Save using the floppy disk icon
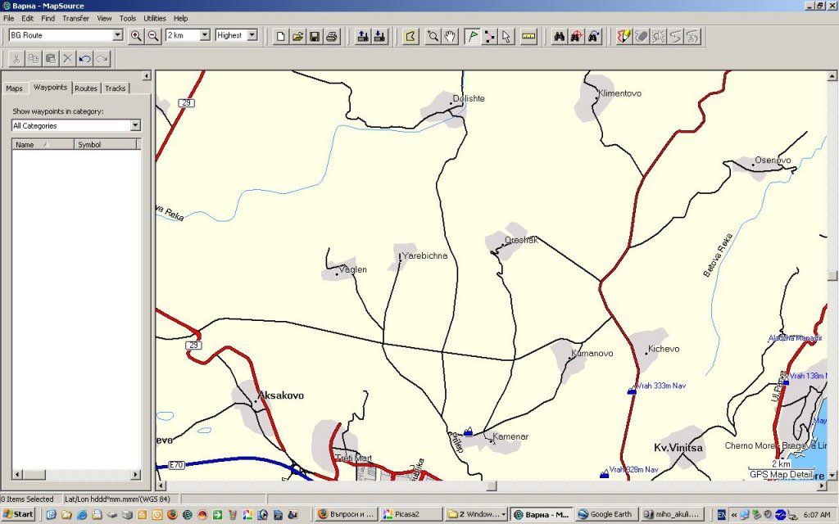839x524 pixels. [315, 36]
